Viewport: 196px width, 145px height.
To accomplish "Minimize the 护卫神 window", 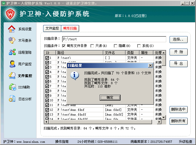I will tap(183, 3).
